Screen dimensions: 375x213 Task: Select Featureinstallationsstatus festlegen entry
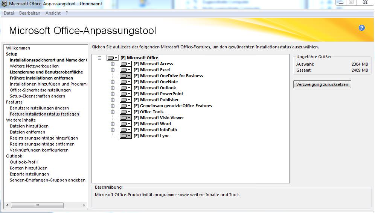click(44, 114)
